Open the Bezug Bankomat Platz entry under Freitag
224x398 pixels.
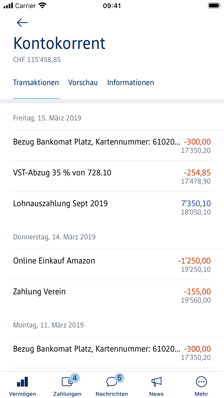112,145
